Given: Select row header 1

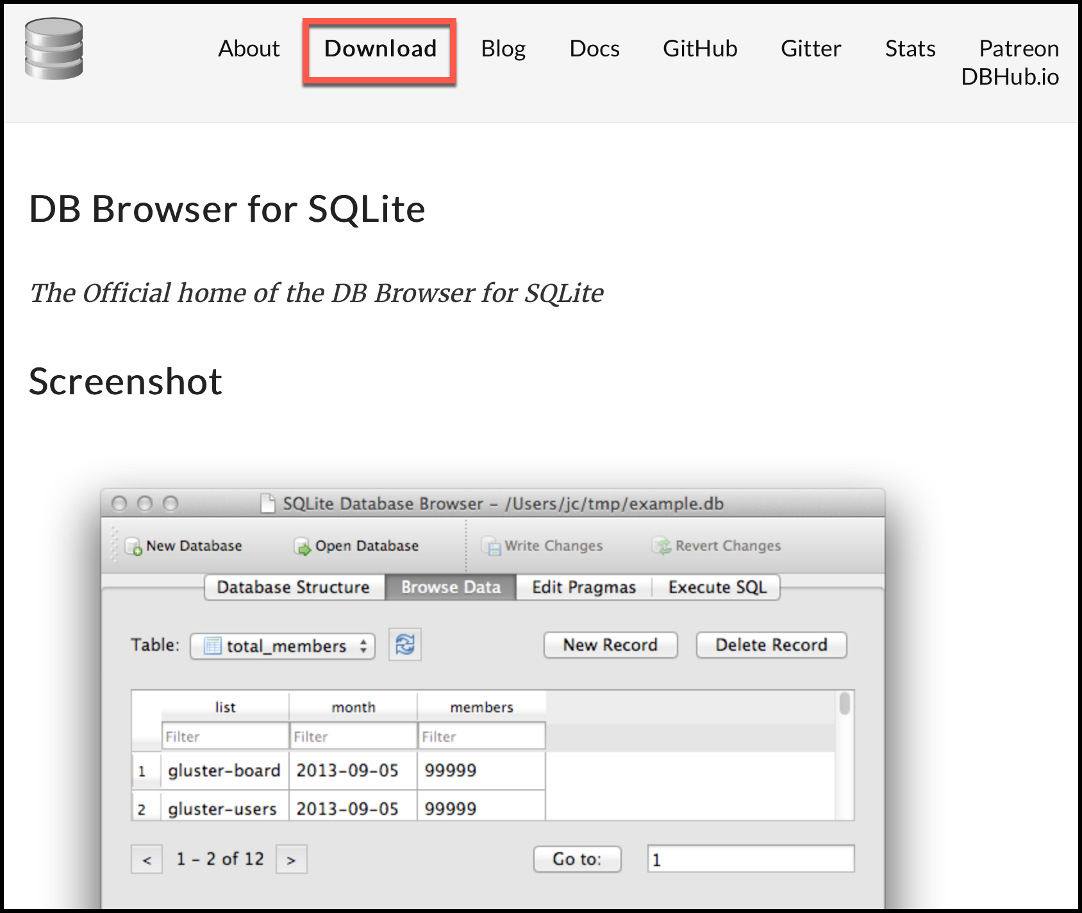Looking at the screenshot, I should pyautogui.click(x=146, y=771).
